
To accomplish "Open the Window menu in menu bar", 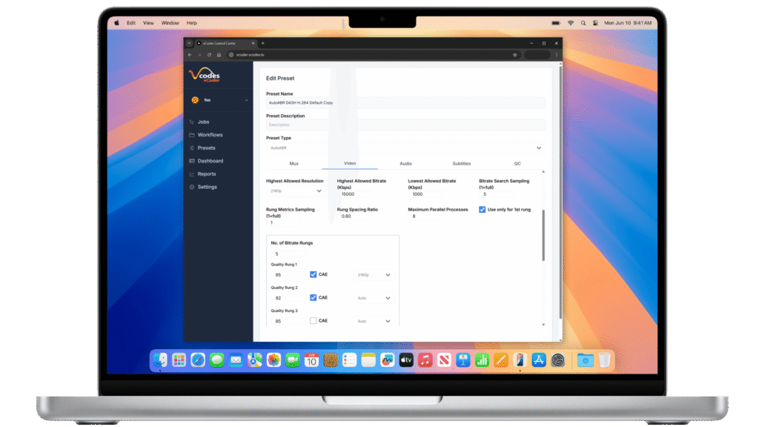I will coord(170,23).
